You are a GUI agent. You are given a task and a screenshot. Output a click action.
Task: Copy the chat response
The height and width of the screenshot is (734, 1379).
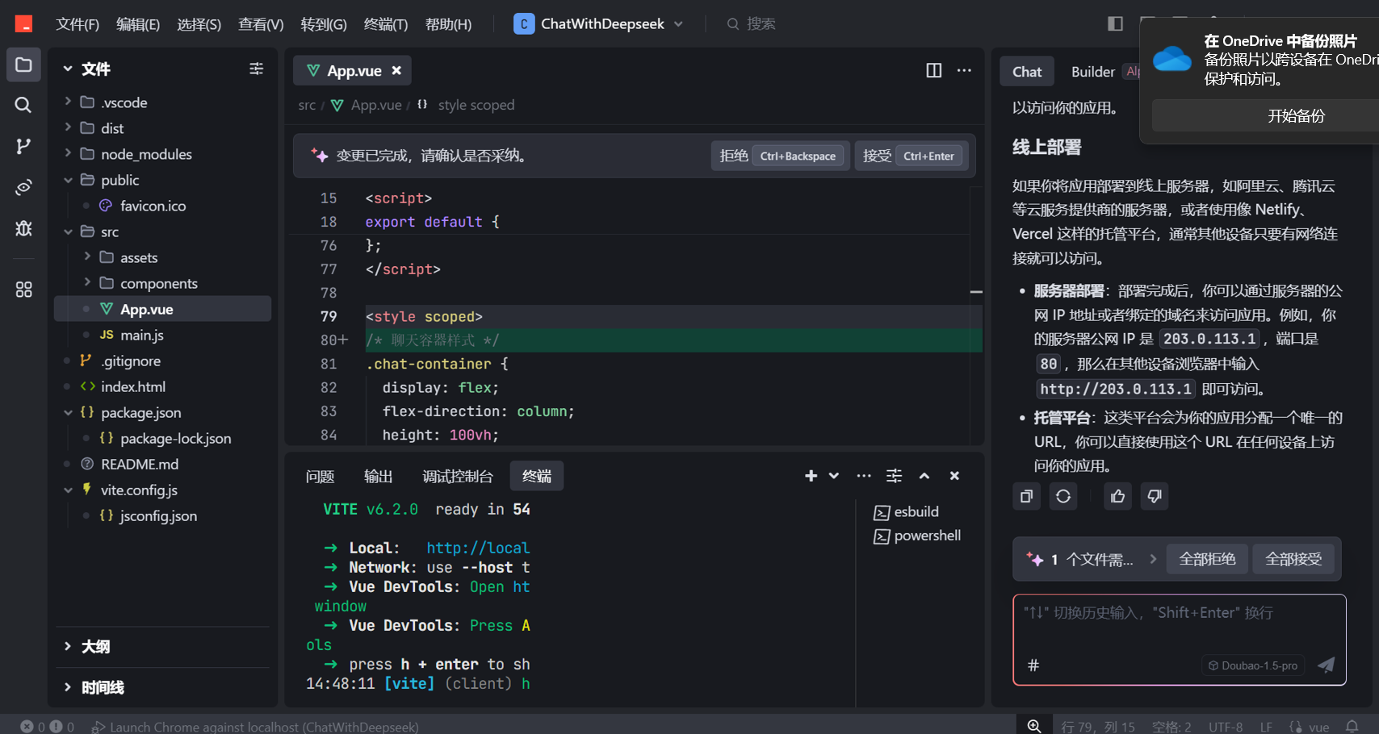(x=1026, y=496)
